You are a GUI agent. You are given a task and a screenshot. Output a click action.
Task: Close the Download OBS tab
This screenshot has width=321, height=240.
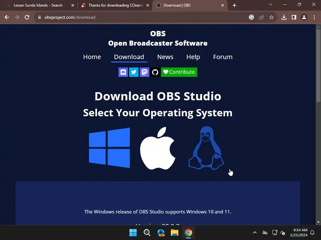point(223,6)
